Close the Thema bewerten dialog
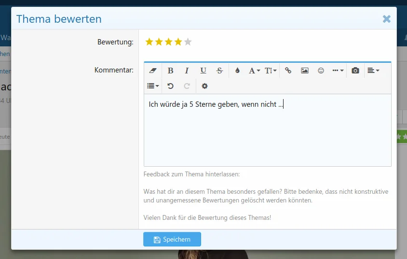The width and height of the screenshot is (407, 259). pos(386,19)
